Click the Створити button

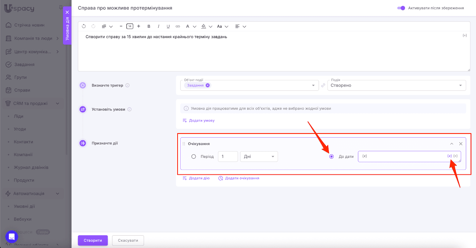coord(93,241)
